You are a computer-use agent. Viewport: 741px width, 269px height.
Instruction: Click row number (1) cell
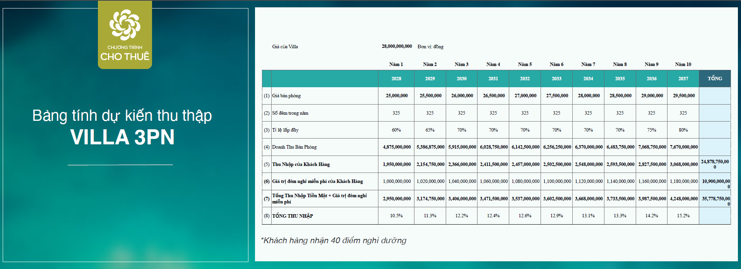click(x=267, y=96)
